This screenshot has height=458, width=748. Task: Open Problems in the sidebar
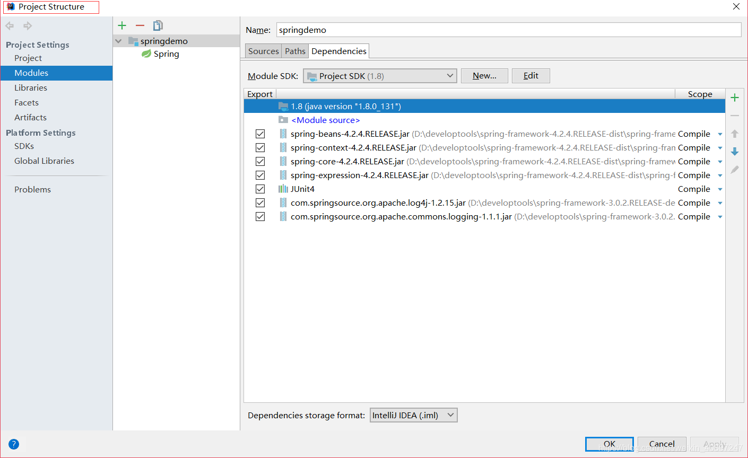[32, 189]
